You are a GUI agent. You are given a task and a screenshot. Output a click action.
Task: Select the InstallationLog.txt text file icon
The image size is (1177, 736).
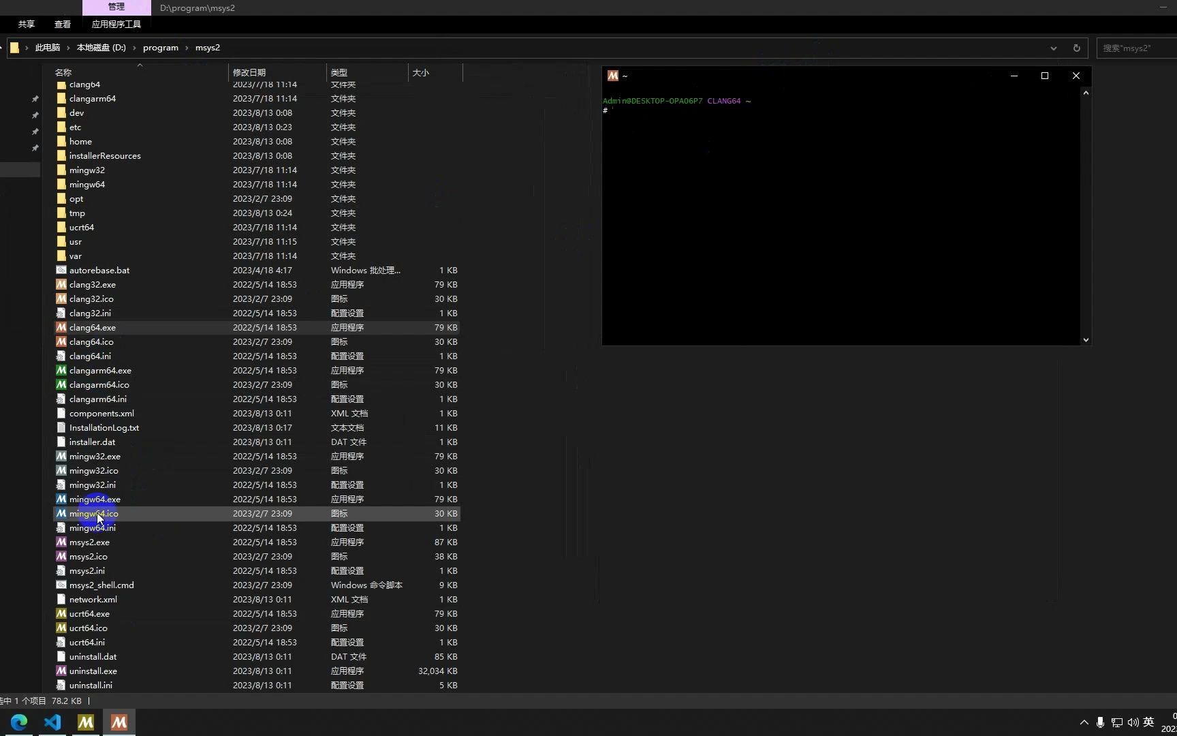61,428
